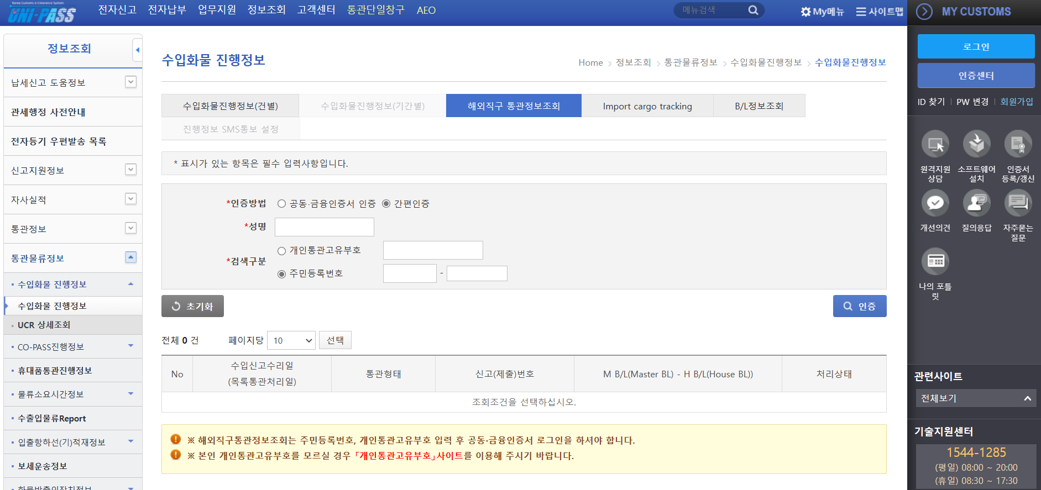Open 질의응답 icon
The width and height of the screenshot is (1041, 490).
click(977, 203)
